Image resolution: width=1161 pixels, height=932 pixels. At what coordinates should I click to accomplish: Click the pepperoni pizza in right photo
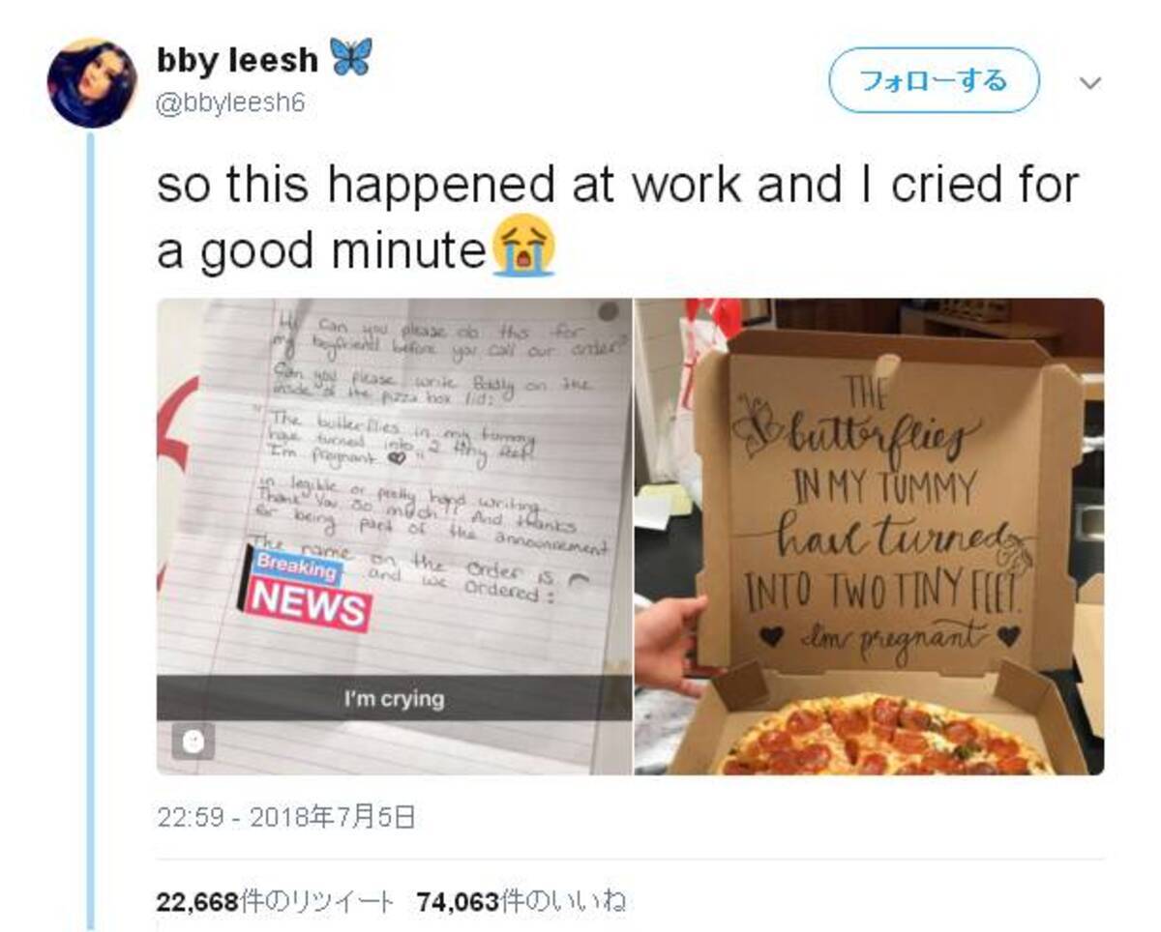point(887,737)
